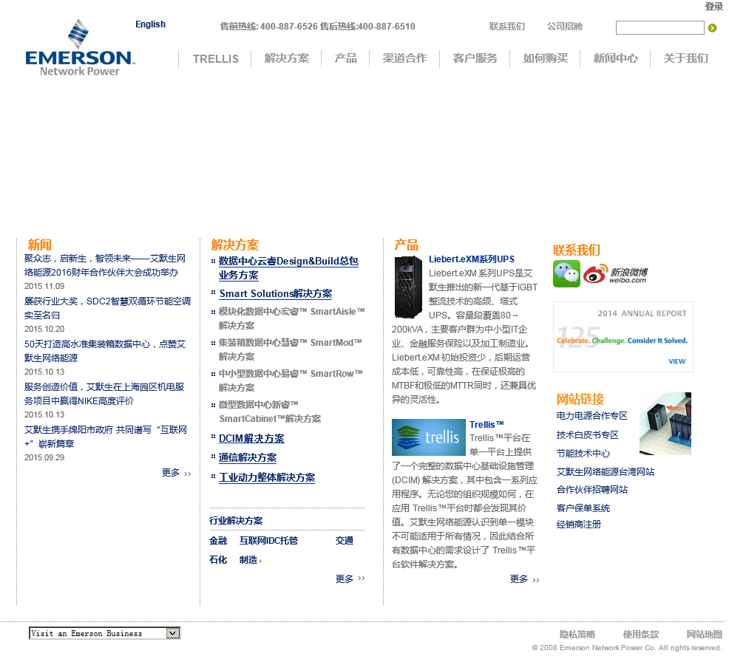
Task: Click the green search go button
Action: (x=712, y=28)
